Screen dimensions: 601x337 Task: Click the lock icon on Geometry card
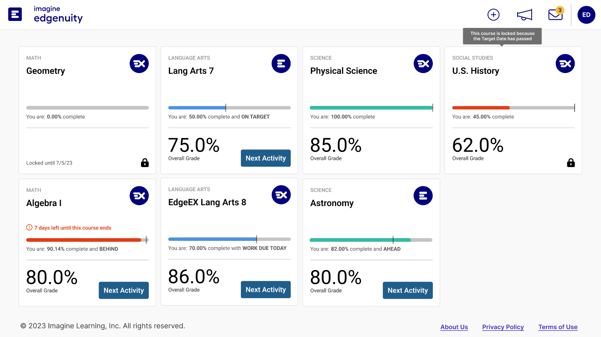click(x=145, y=163)
